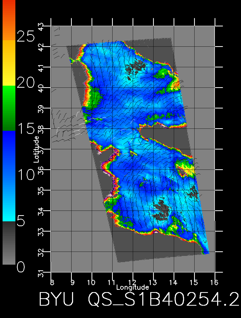Screen dimensions: 241x318
Task: Click longitude tick label 16
Action: tap(215, 282)
